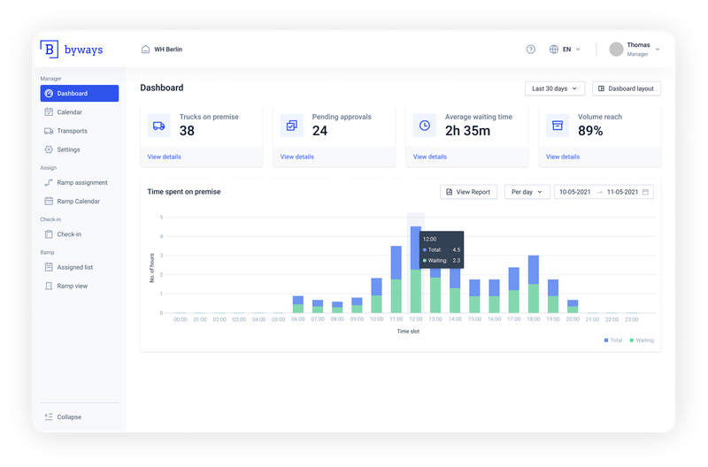Click the Ramp assignment icon in the sidebar
Viewport: 708px width, 467px height.
(49, 182)
